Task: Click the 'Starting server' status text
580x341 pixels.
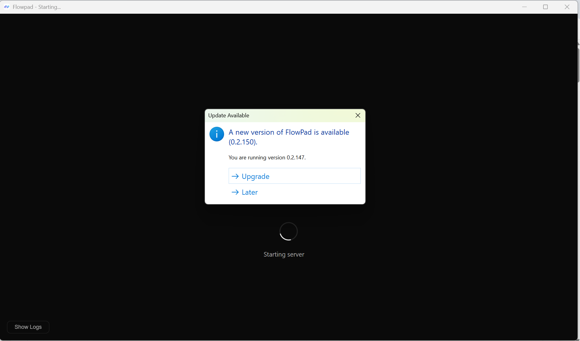Action: [284, 254]
